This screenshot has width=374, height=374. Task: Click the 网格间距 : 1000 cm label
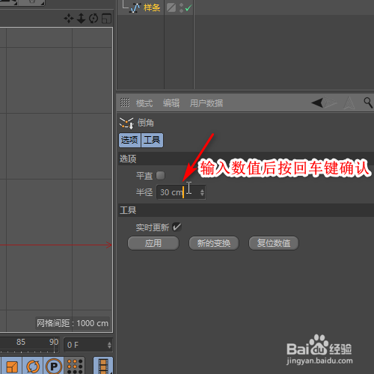pyautogui.click(x=73, y=323)
